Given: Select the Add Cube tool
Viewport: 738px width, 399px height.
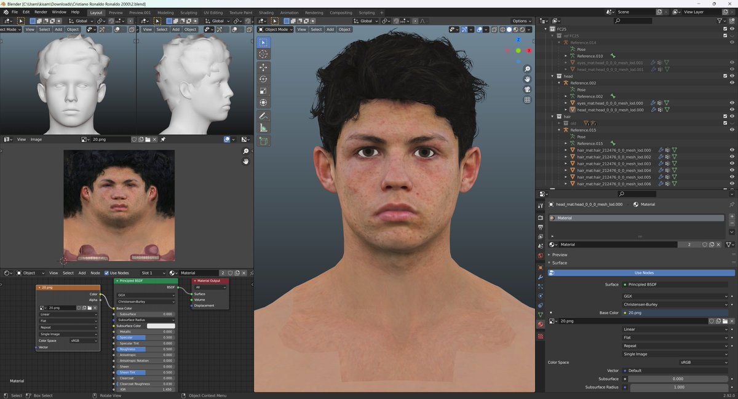Looking at the screenshot, I should click(263, 141).
